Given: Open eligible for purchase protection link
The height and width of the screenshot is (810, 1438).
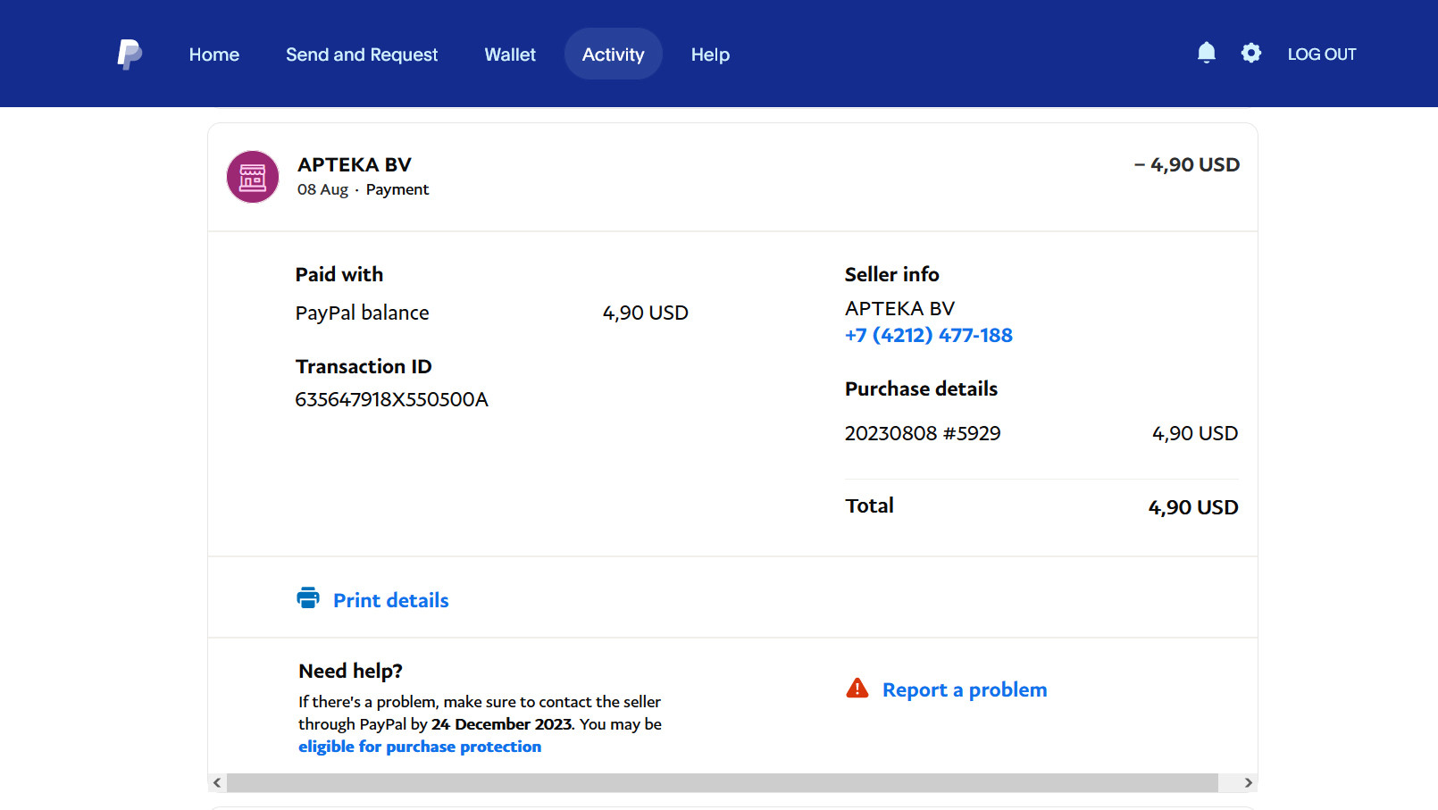Looking at the screenshot, I should pos(420,747).
